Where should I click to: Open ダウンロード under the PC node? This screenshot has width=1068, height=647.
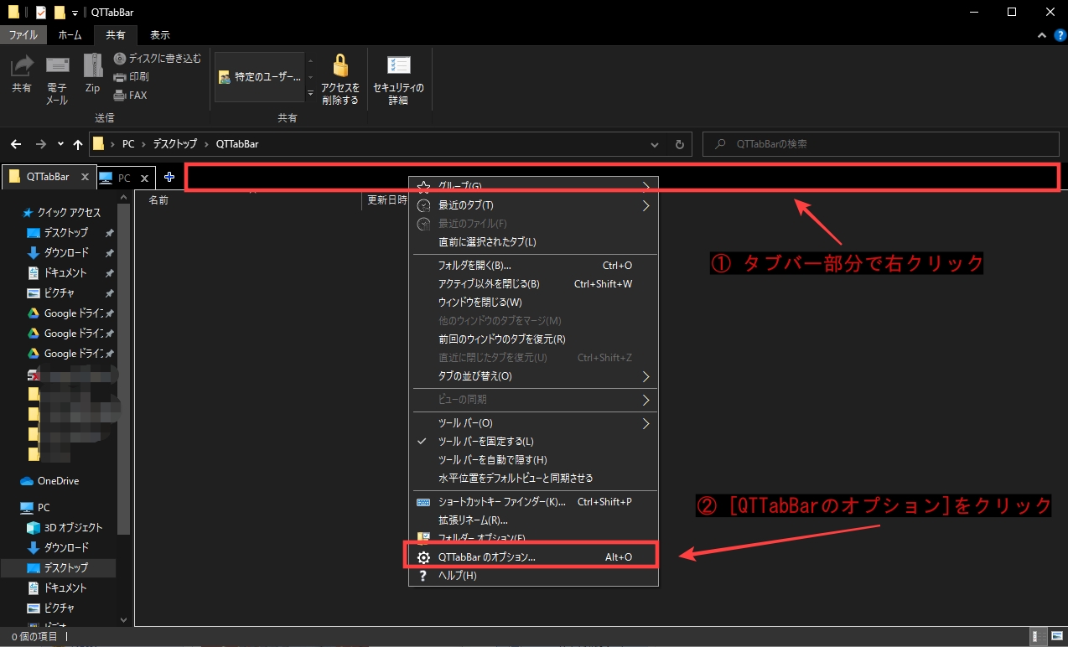click(66, 548)
